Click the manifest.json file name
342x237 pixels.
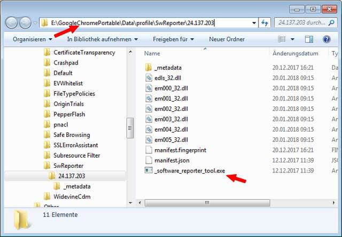(172, 160)
